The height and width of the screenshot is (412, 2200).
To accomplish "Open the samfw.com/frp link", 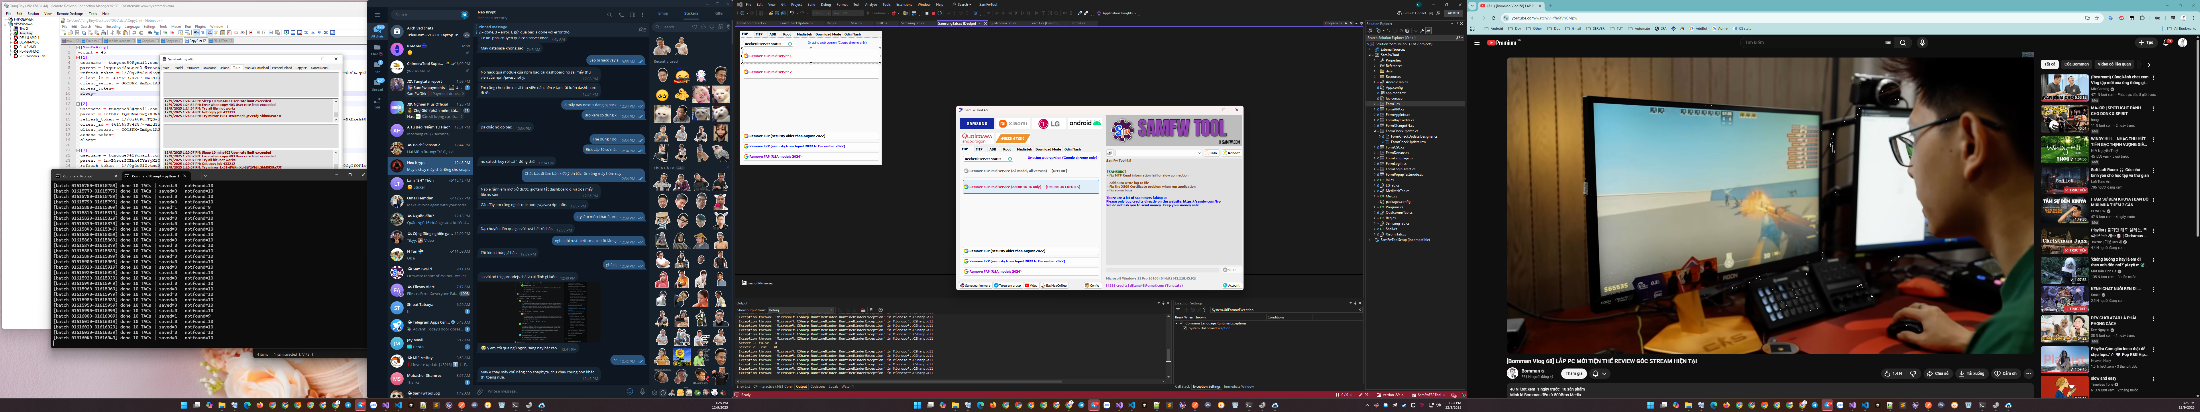I will click(x=1202, y=201).
